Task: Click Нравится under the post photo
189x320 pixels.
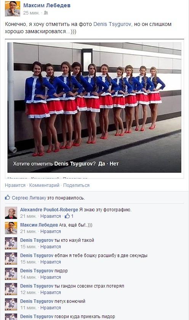Action: pos(15,185)
